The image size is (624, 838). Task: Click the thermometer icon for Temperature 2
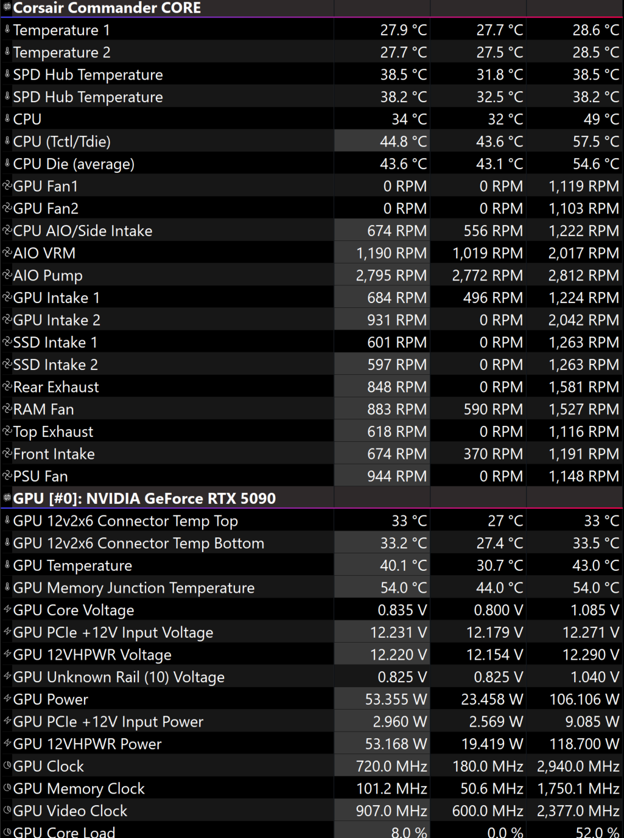[7, 52]
